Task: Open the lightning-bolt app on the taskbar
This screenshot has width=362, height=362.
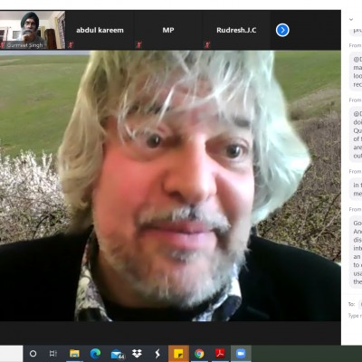Action: click(x=157, y=354)
